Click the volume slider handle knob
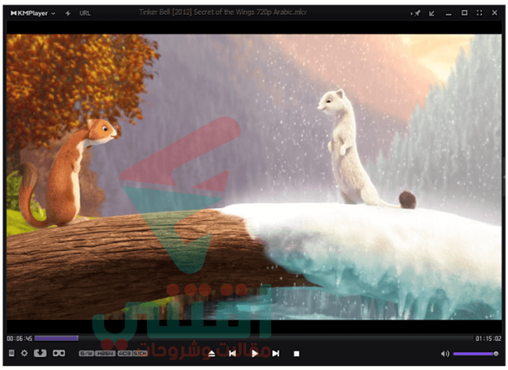508x370 pixels. tap(495, 354)
